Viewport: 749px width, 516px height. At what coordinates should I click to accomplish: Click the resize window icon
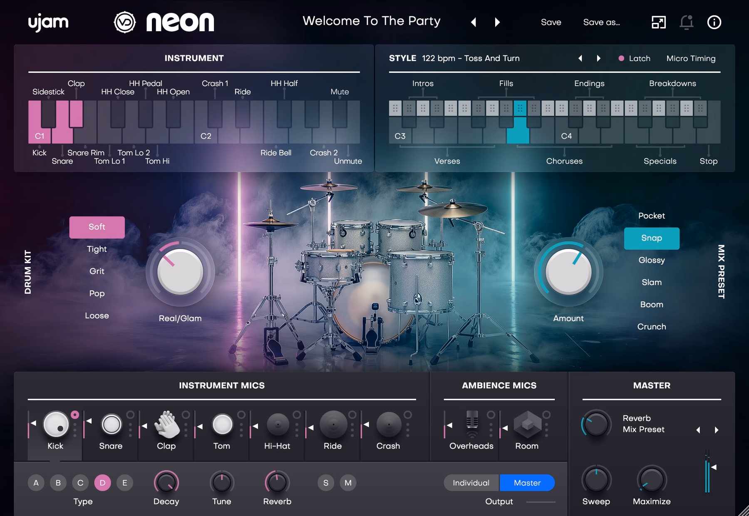pos(658,22)
